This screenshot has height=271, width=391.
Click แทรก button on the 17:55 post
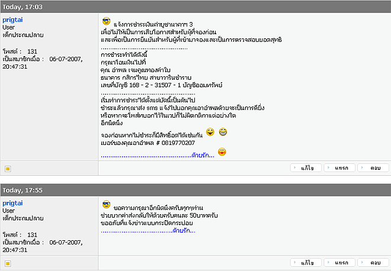click(x=339, y=263)
